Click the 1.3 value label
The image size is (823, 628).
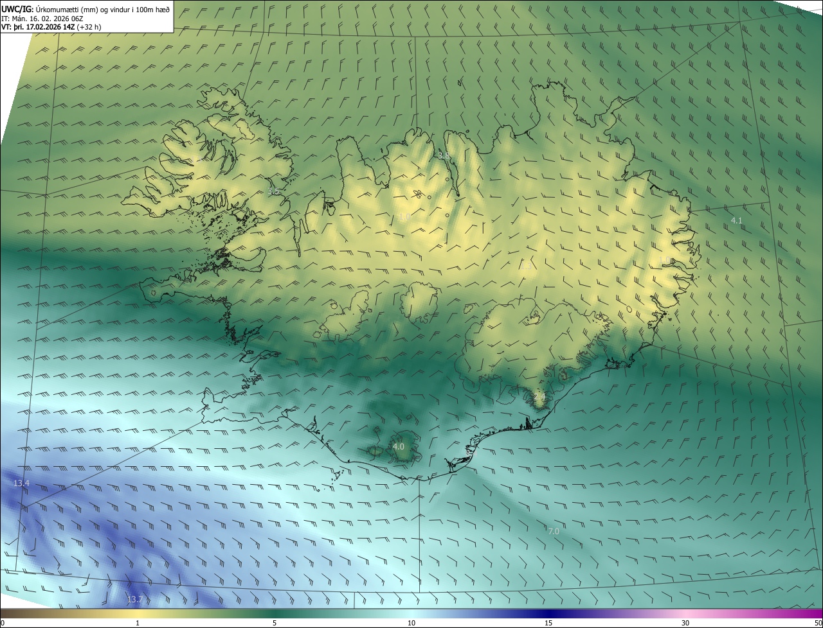pyautogui.click(x=526, y=265)
